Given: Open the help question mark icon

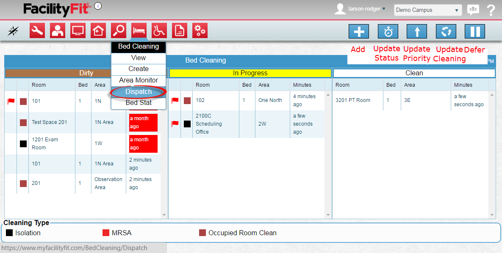Looking at the screenshot, I should [491, 10].
